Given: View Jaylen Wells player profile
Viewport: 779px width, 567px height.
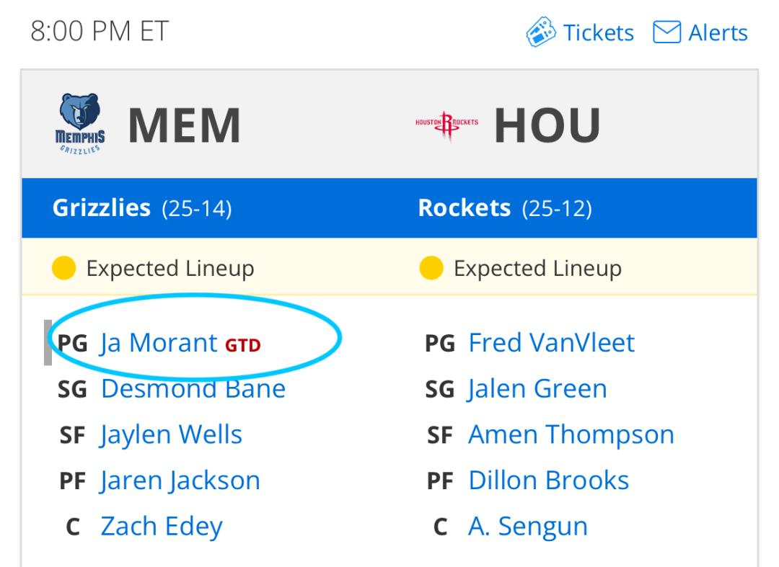Looking at the screenshot, I should (171, 435).
